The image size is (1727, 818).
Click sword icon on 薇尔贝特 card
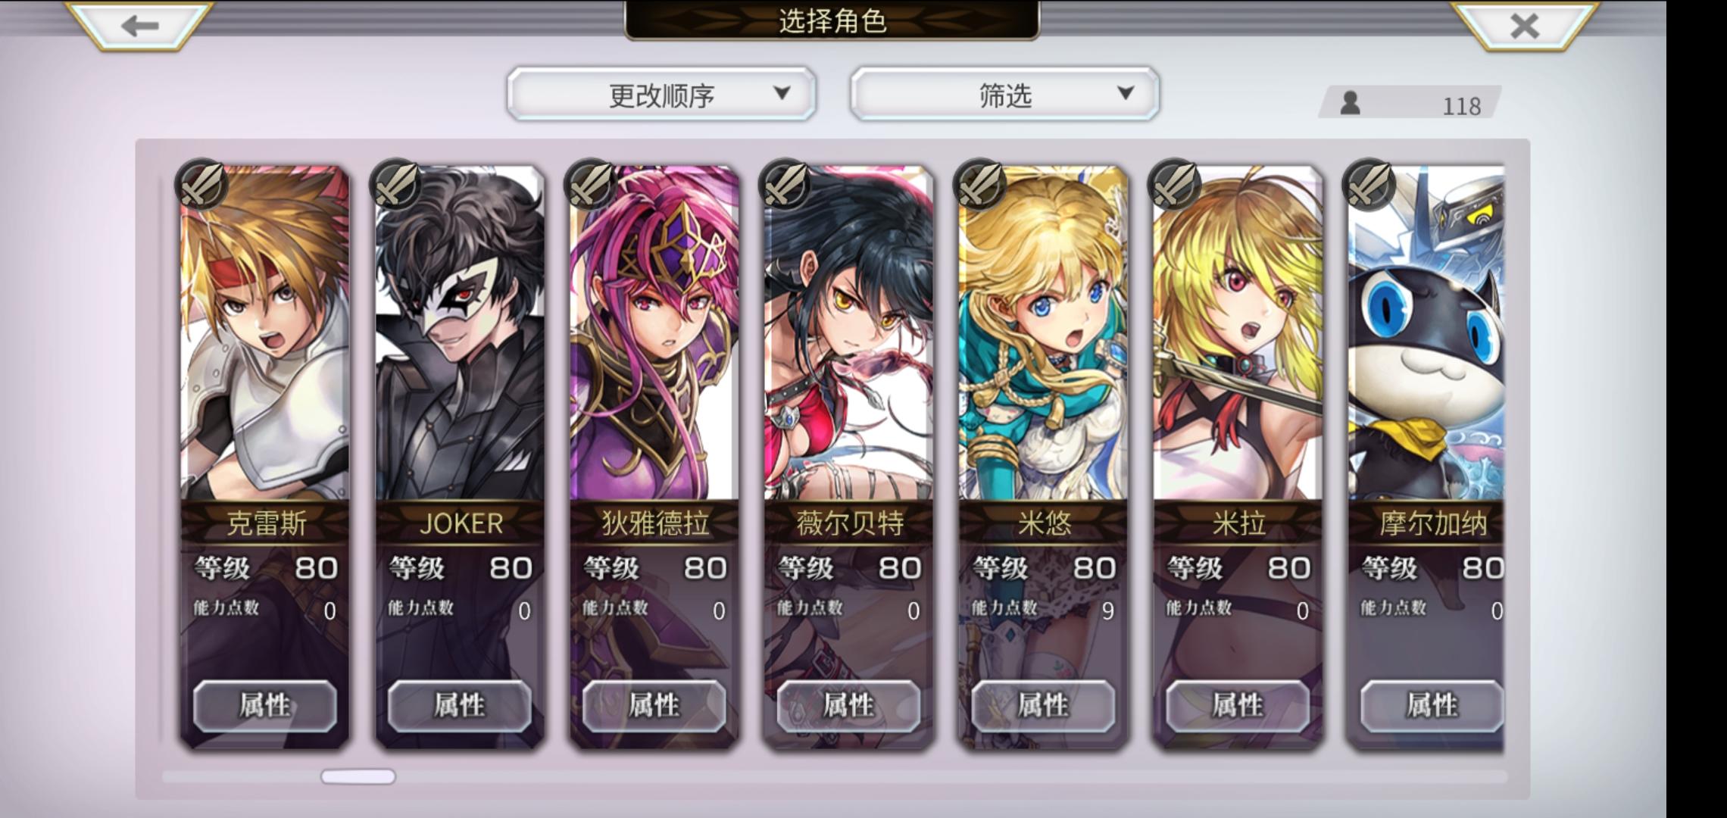coord(785,184)
